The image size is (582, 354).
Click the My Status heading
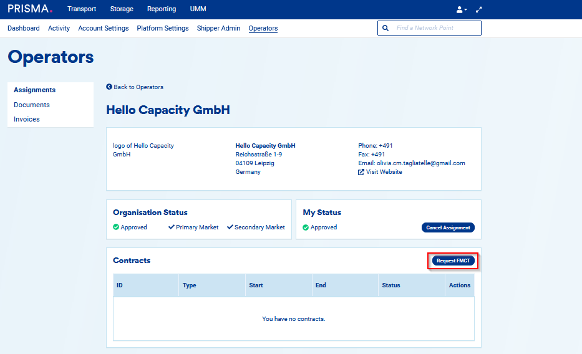(x=322, y=213)
